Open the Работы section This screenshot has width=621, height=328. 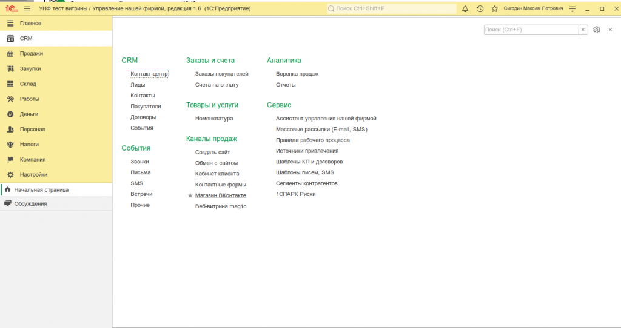point(56,99)
